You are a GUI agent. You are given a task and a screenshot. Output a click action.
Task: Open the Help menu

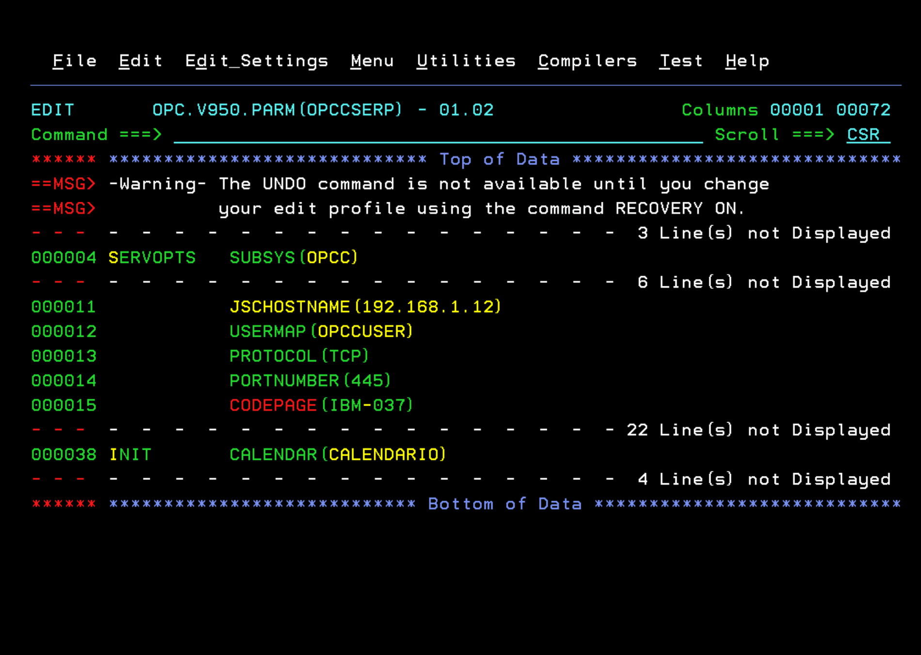tap(747, 62)
